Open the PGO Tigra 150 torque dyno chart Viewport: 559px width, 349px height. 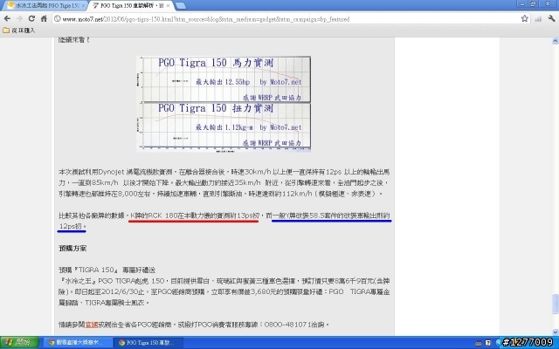(x=224, y=127)
